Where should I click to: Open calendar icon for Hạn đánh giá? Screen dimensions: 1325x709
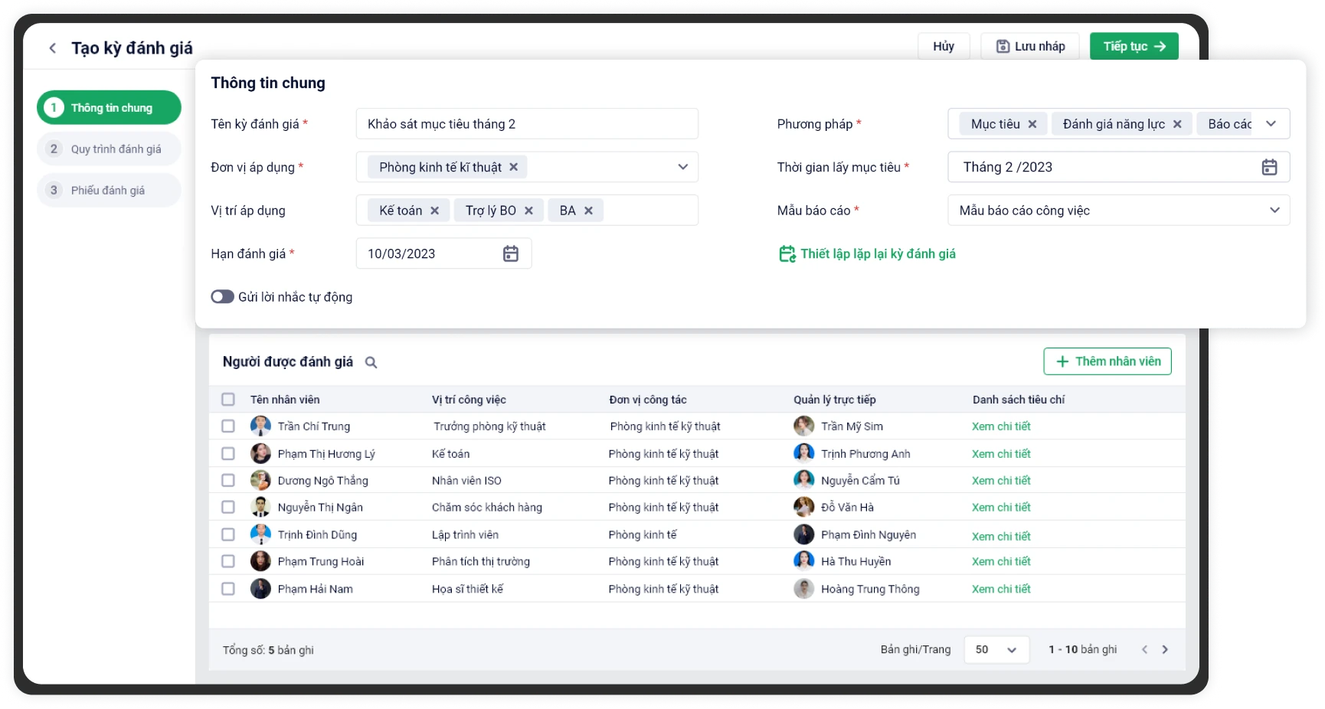click(511, 253)
